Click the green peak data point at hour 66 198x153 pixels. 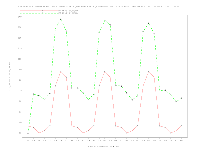point(149,23)
